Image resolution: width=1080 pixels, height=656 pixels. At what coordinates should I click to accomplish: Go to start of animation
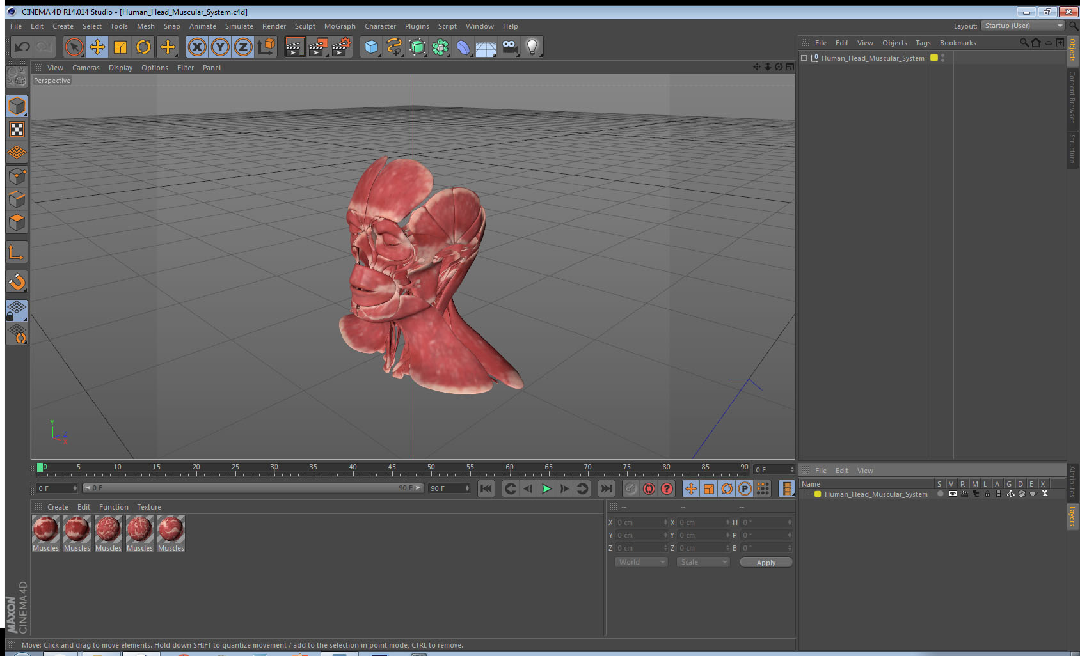pos(486,488)
